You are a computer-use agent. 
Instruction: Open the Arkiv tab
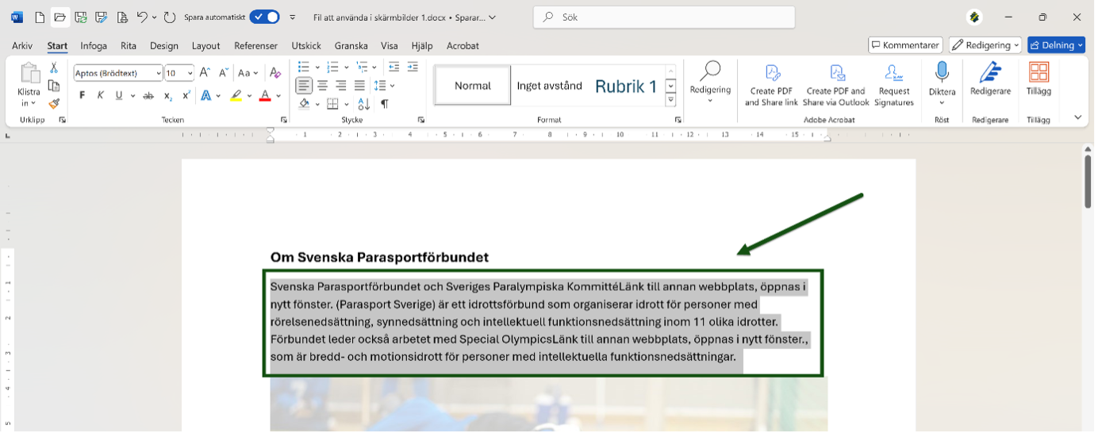tap(22, 46)
